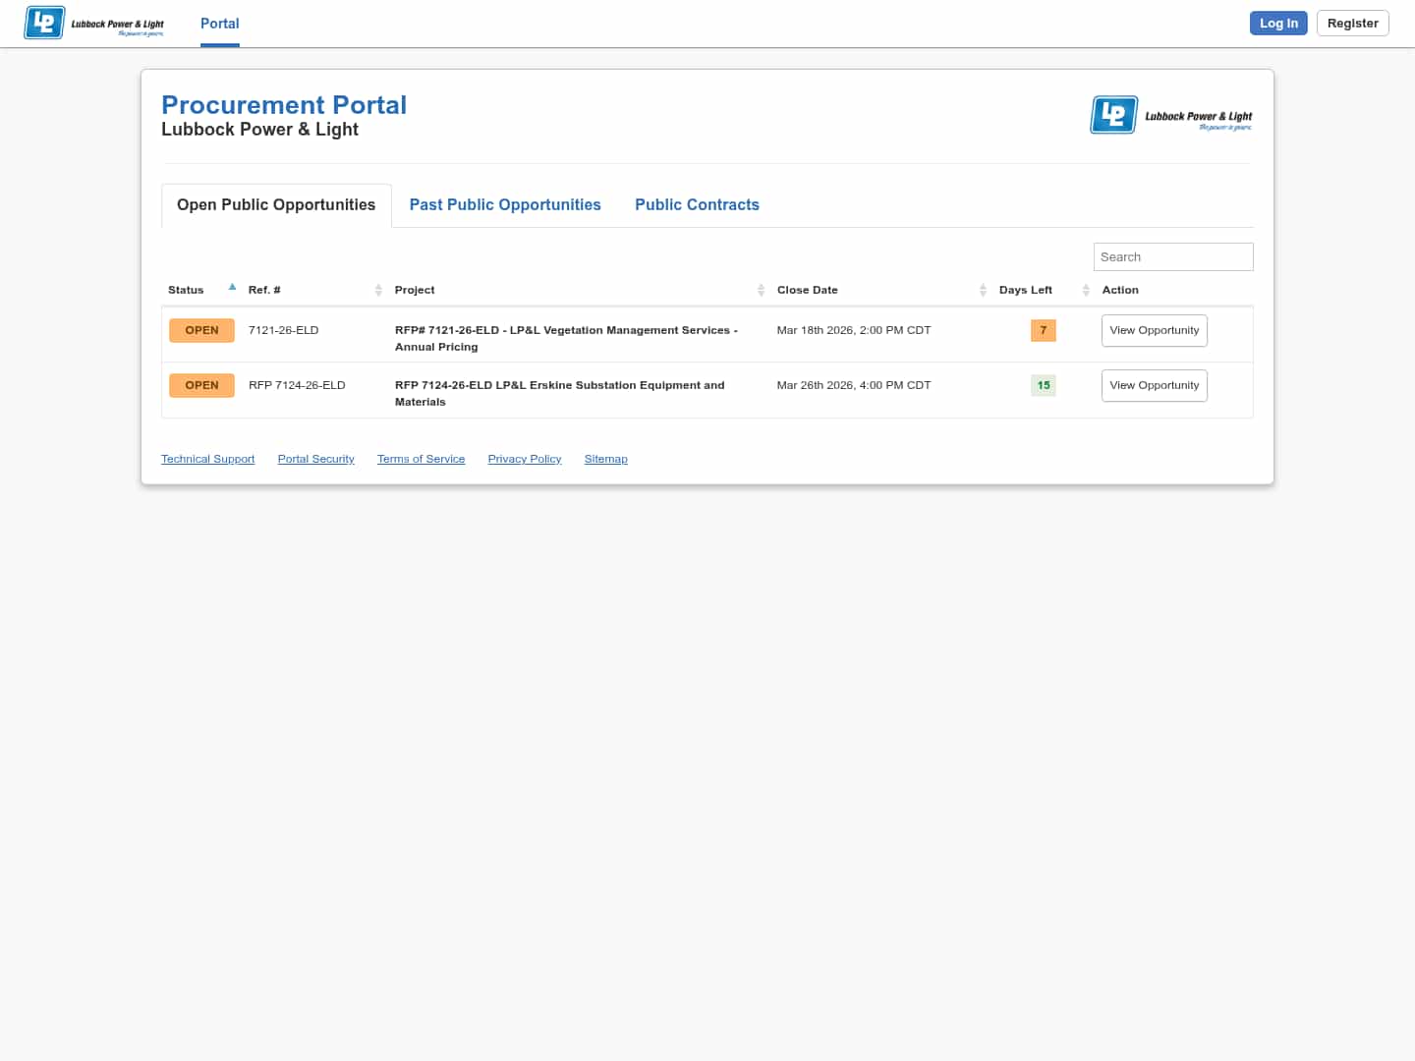Sort by Close Date column arrows
Viewport: 1415px width, 1061px height.
click(x=983, y=290)
